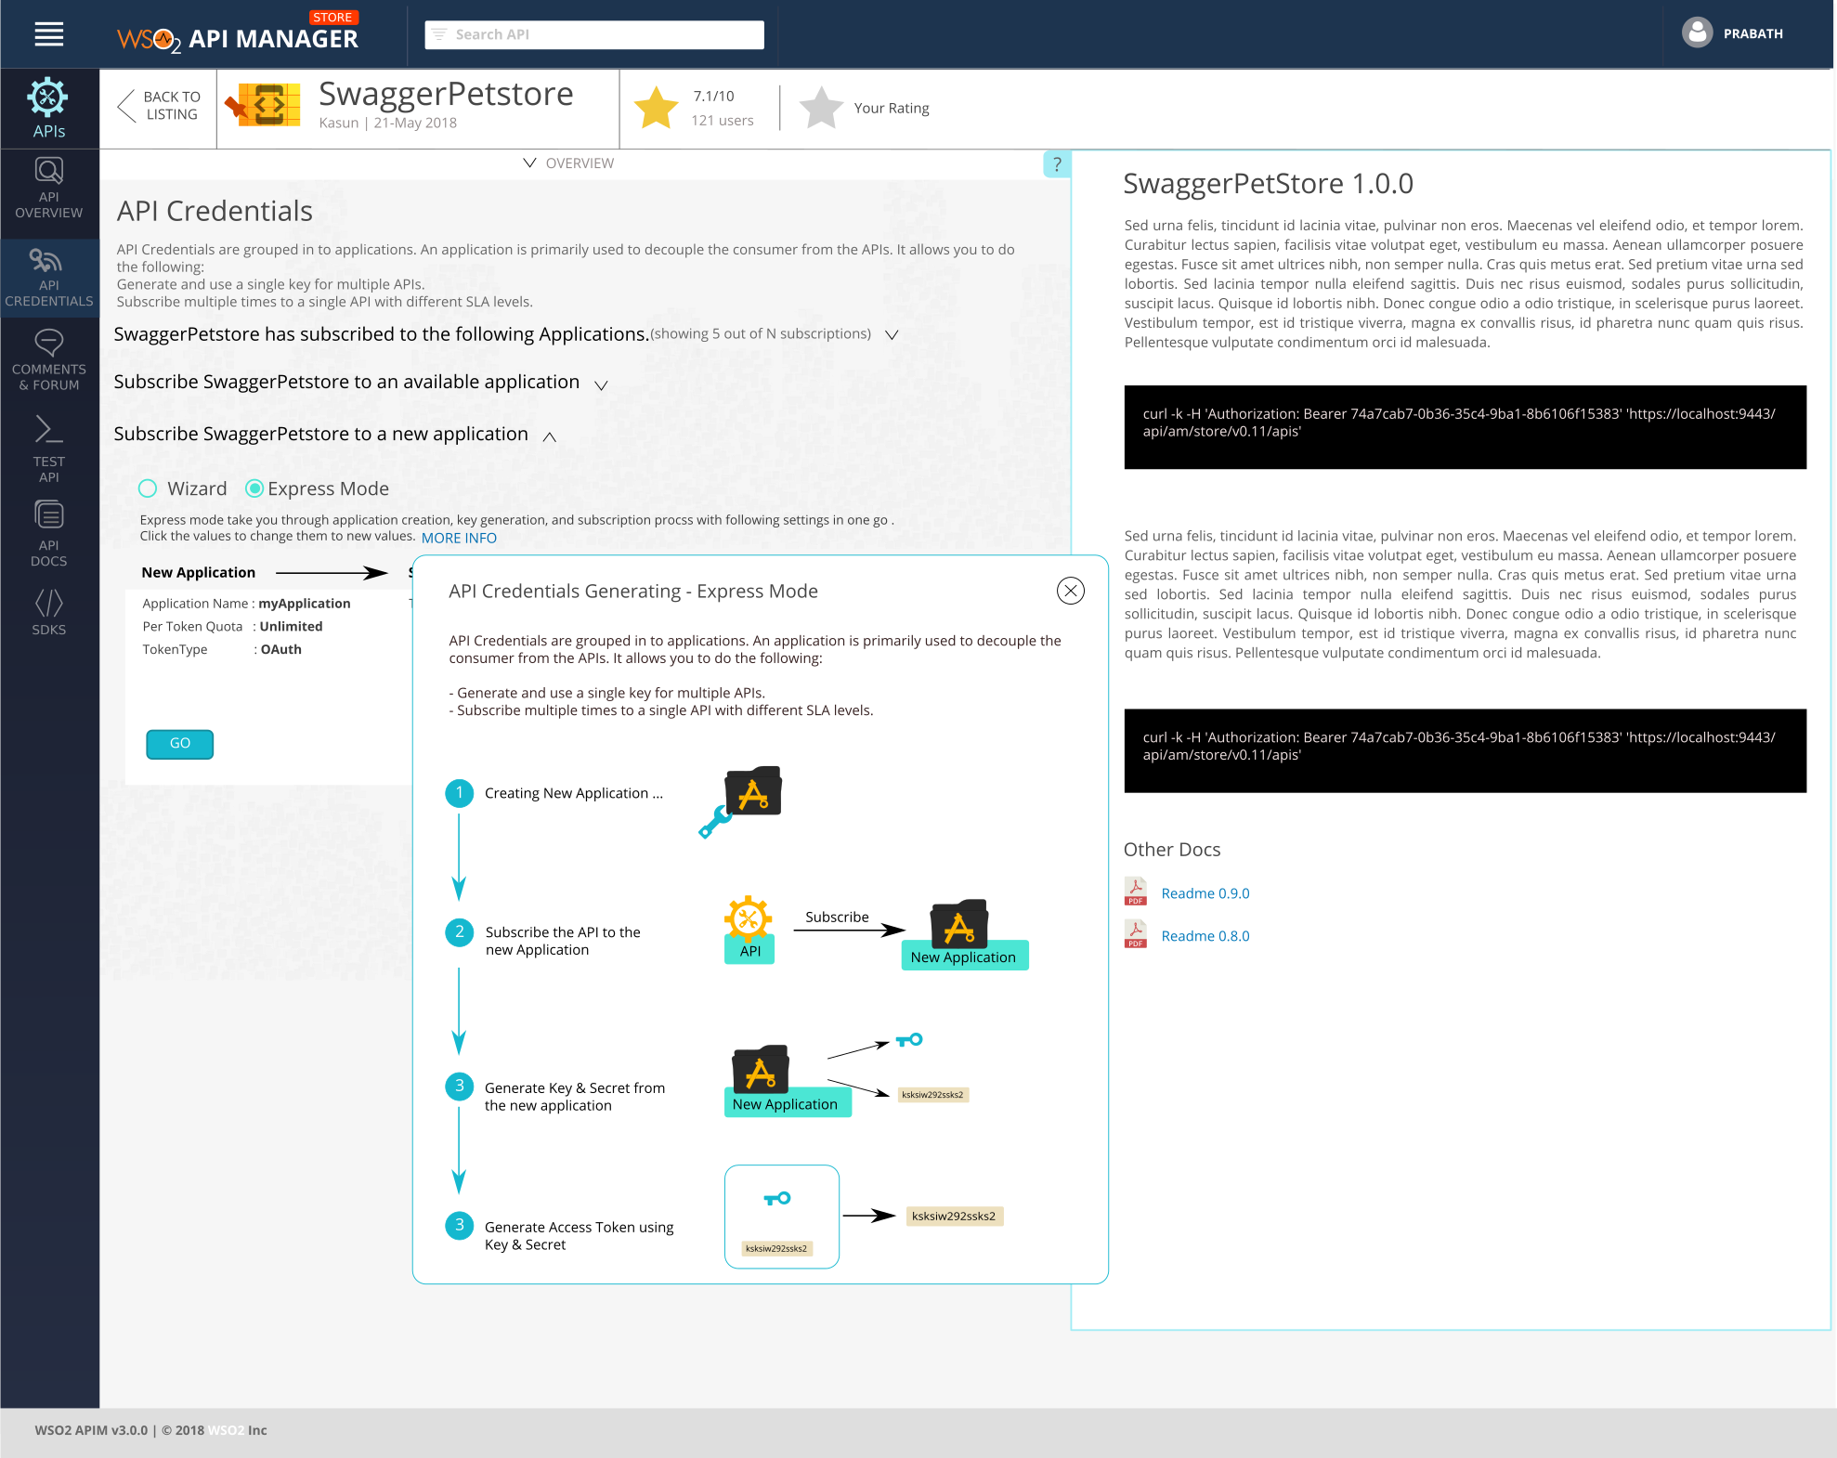Go to API Credentials sidebar tab

[x=49, y=278]
